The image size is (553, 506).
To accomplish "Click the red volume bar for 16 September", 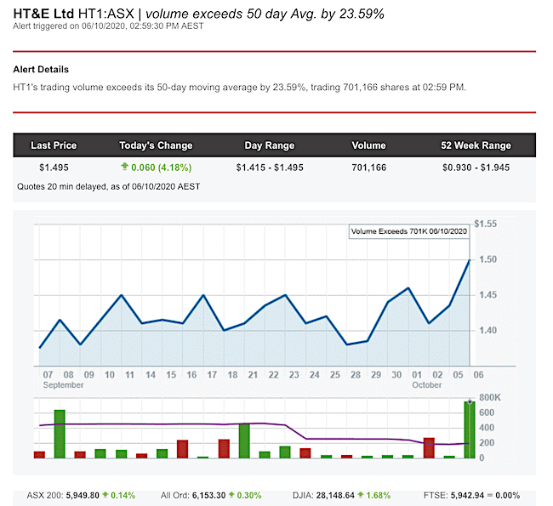I will click(182, 449).
